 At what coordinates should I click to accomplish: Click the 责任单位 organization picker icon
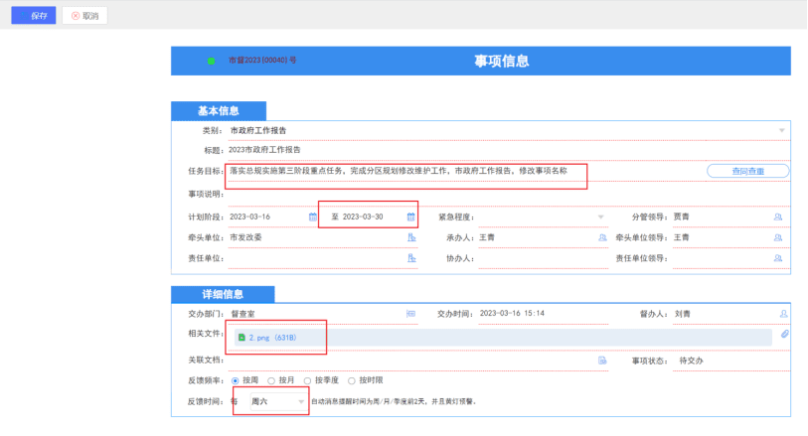[x=411, y=258]
